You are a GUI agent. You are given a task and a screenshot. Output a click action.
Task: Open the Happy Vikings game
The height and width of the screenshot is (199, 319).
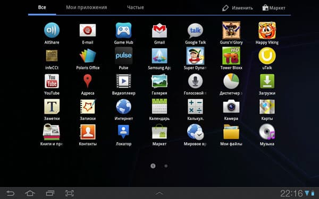pyautogui.click(x=267, y=30)
